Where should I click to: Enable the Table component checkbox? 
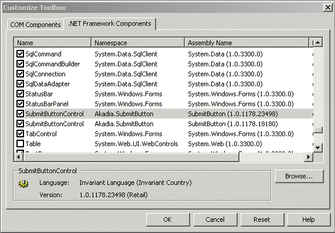20,143
